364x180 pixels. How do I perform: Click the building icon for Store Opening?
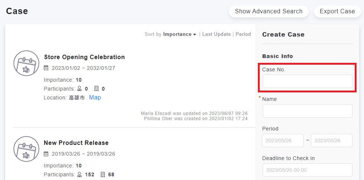click(96, 89)
